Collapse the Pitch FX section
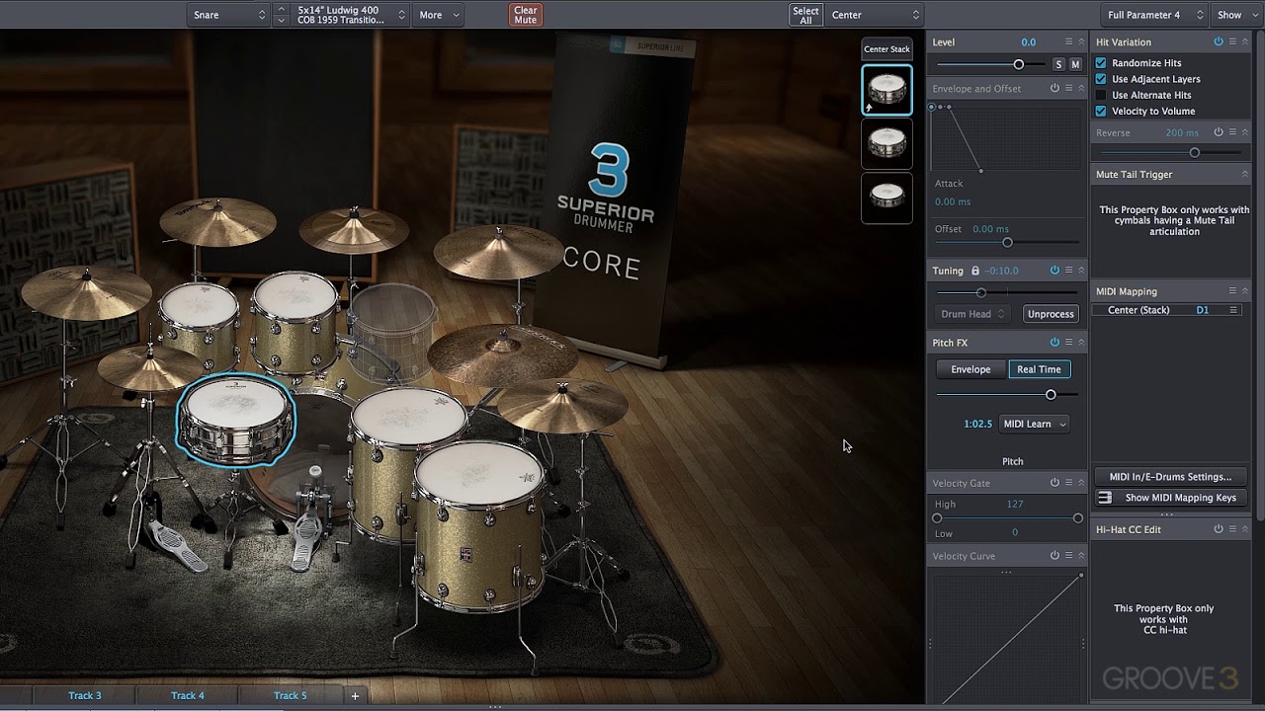Image resolution: width=1265 pixels, height=711 pixels. [1081, 343]
